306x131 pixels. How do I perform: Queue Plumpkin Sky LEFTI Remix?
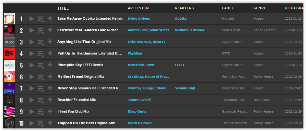click(x=41, y=65)
